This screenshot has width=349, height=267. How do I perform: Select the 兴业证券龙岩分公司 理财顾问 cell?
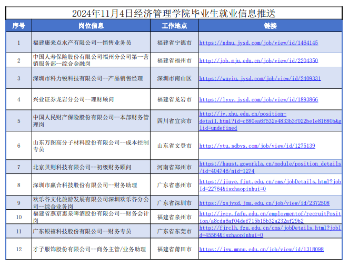(91, 99)
